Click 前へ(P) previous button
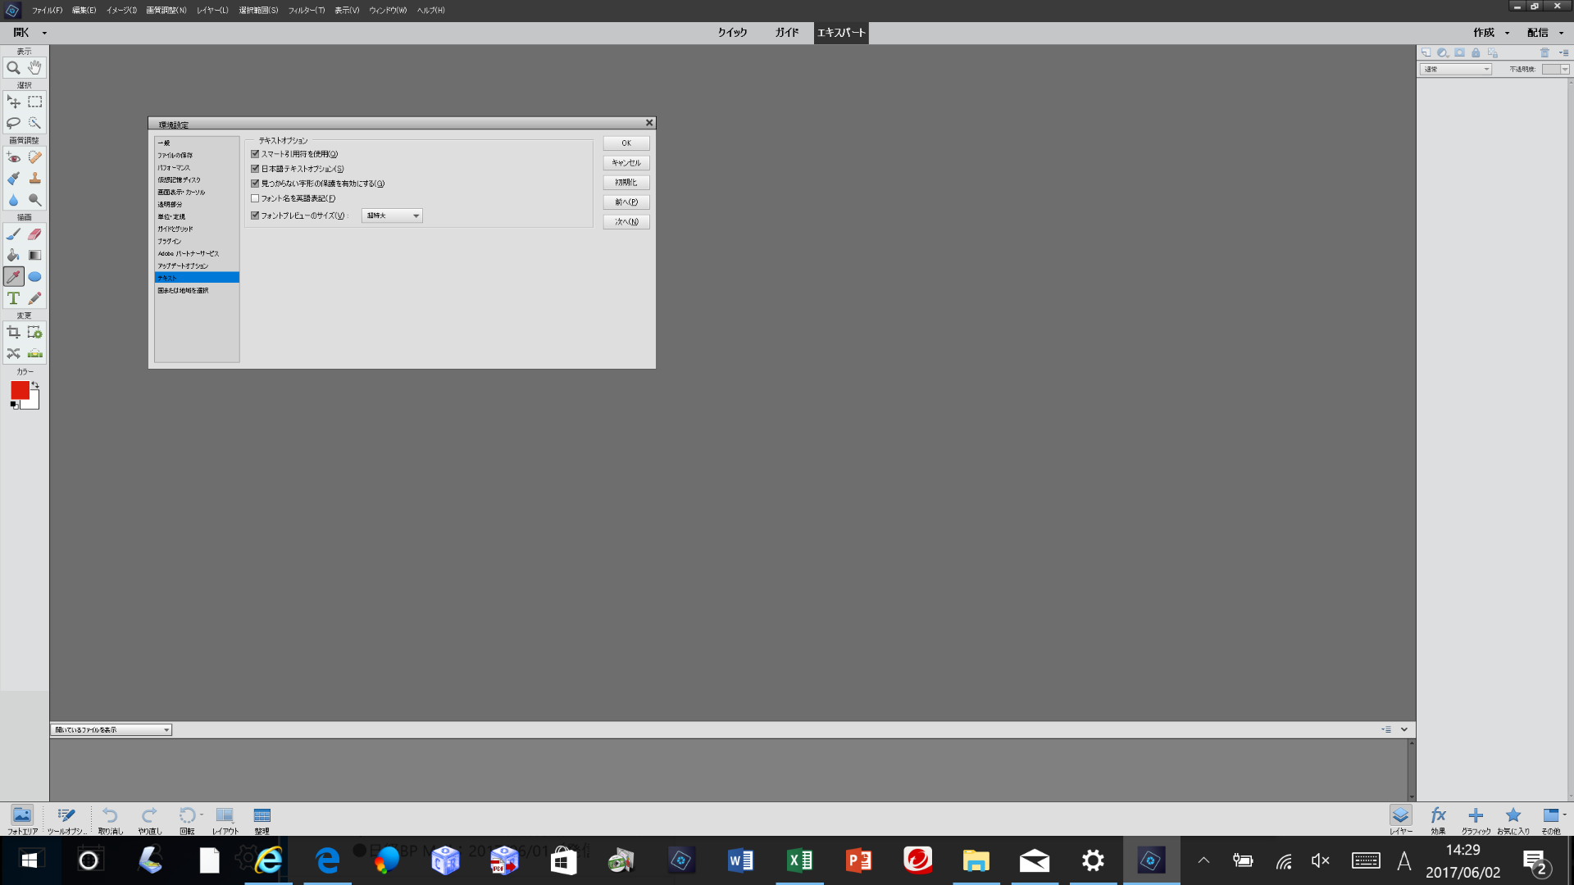This screenshot has width=1574, height=885. 626,202
